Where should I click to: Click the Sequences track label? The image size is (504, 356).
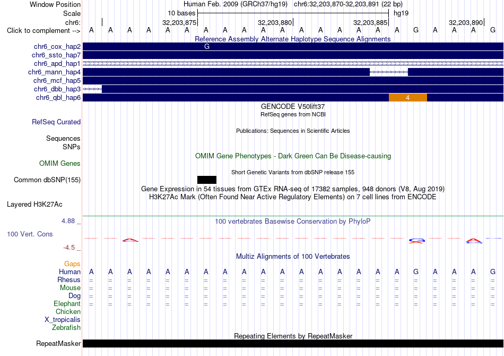pos(63,138)
